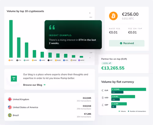Click the 0.011 BTC value
Screen dimensions: 153x125
(x=128, y=19)
